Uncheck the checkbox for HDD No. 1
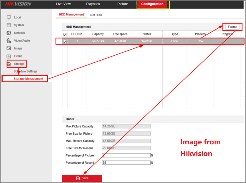The image size is (246, 183). tap(65, 41)
